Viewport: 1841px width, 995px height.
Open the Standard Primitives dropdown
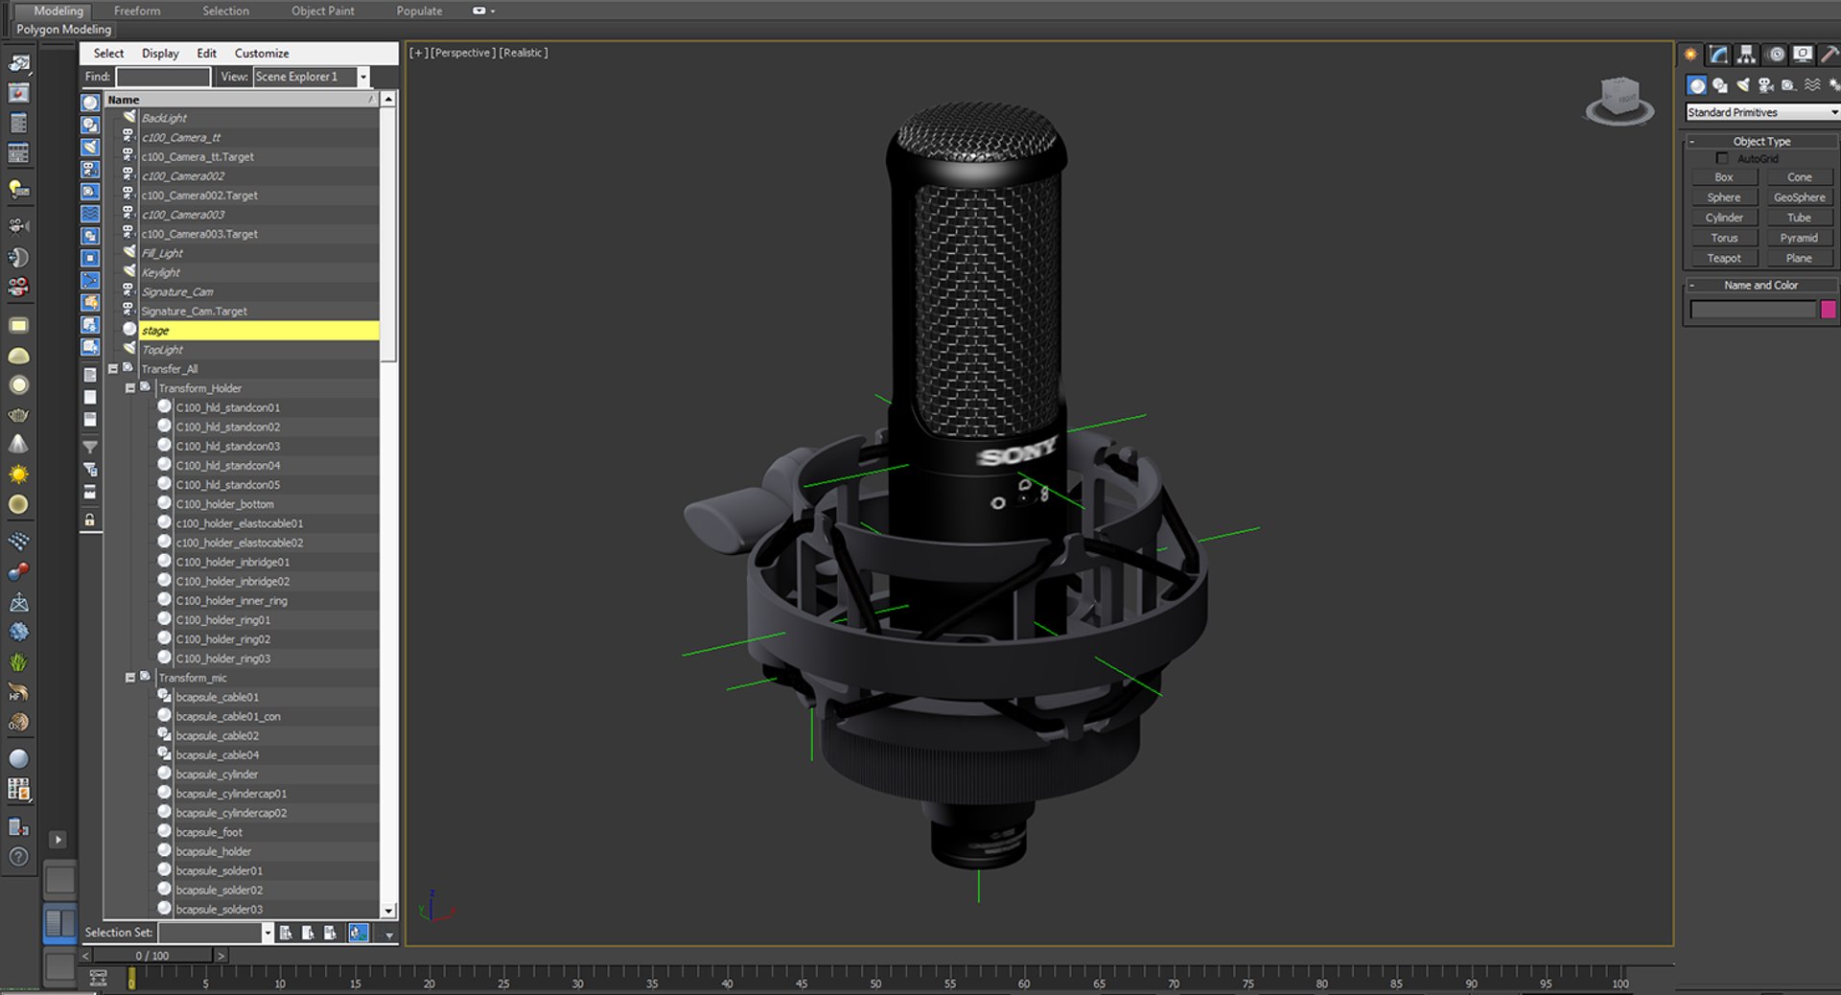[1762, 112]
